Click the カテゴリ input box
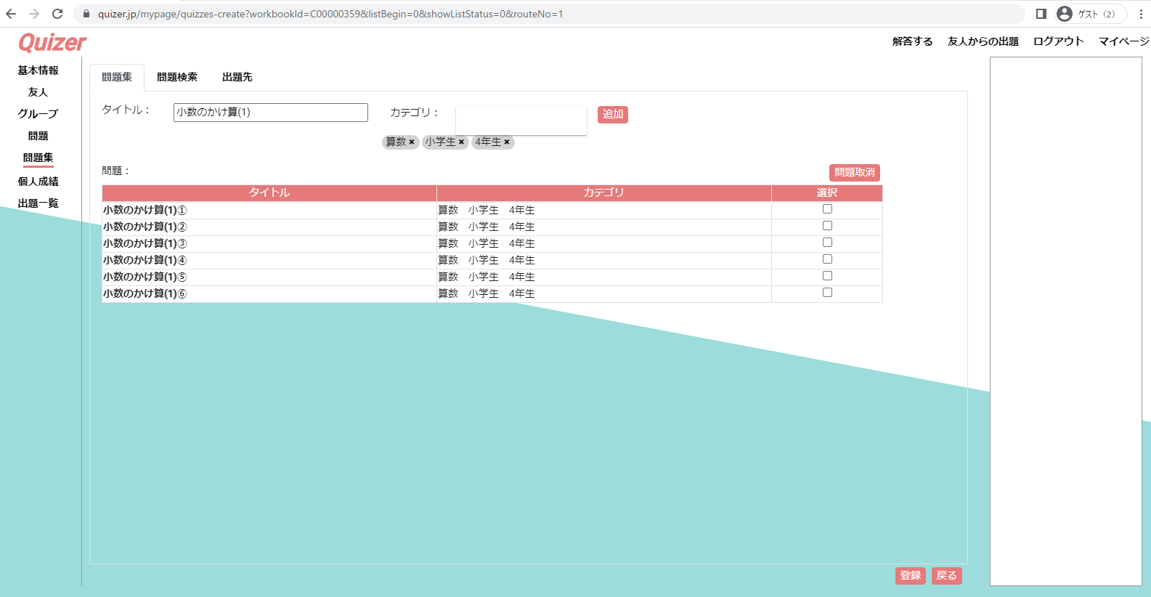This screenshot has width=1151, height=597. pyautogui.click(x=521, y=120)
